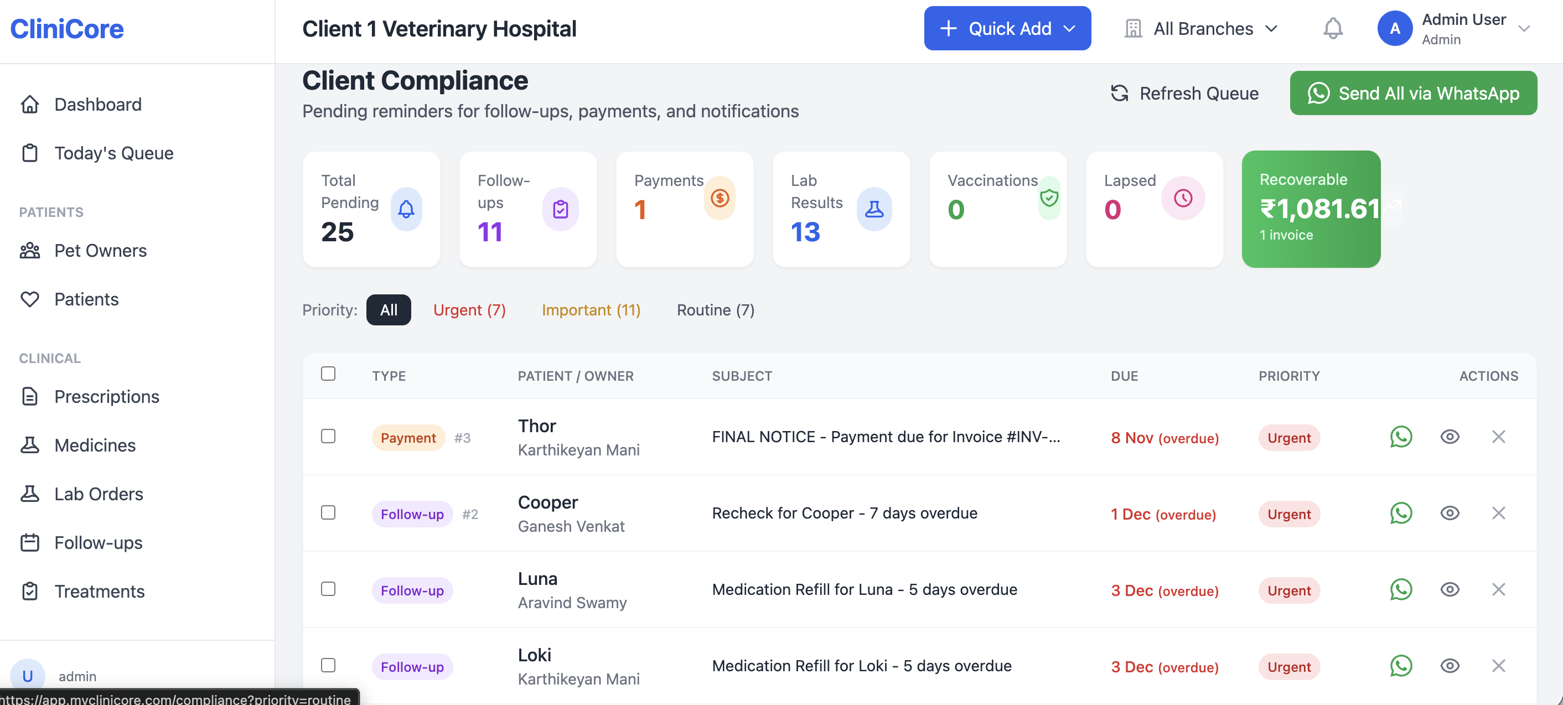This screenshot has width=1563, height=705.
Task: Open the Prescriptions document icon
Action: (x=31, y=396)
